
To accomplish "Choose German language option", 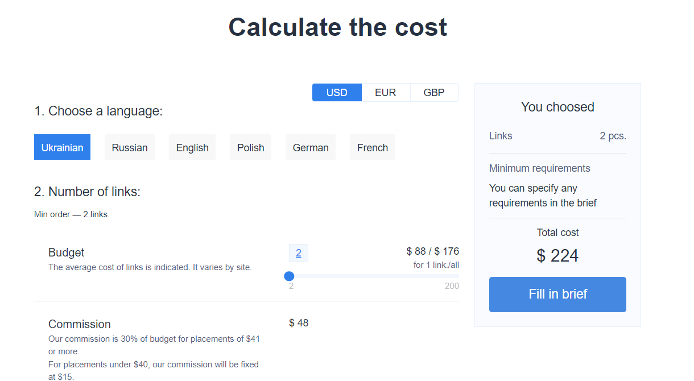I will tap(311, 148).
